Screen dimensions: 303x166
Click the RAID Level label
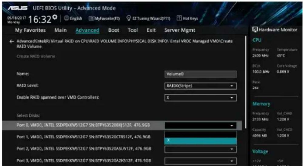pos(28,85)
